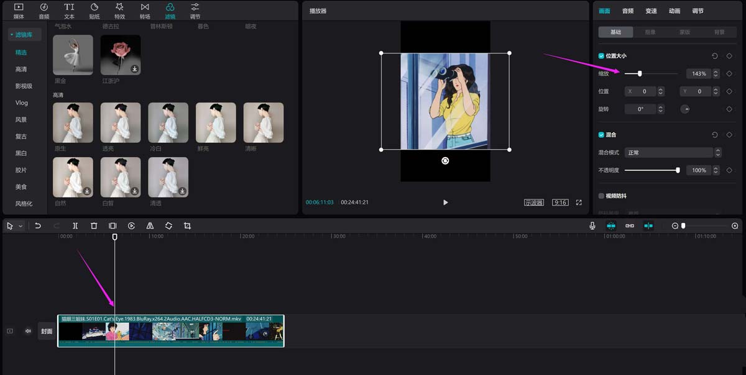Open the 文本 (Text) panel
Viewport: 746px width, 375px height.
(x=69, y=11)
